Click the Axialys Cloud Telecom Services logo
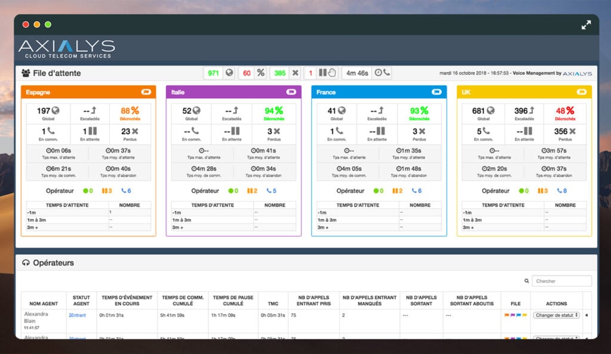611x354 pixels. coord(67,49)
